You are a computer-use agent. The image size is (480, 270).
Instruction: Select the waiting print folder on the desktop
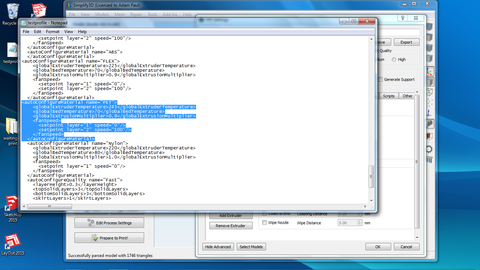[x=12, y=131]
